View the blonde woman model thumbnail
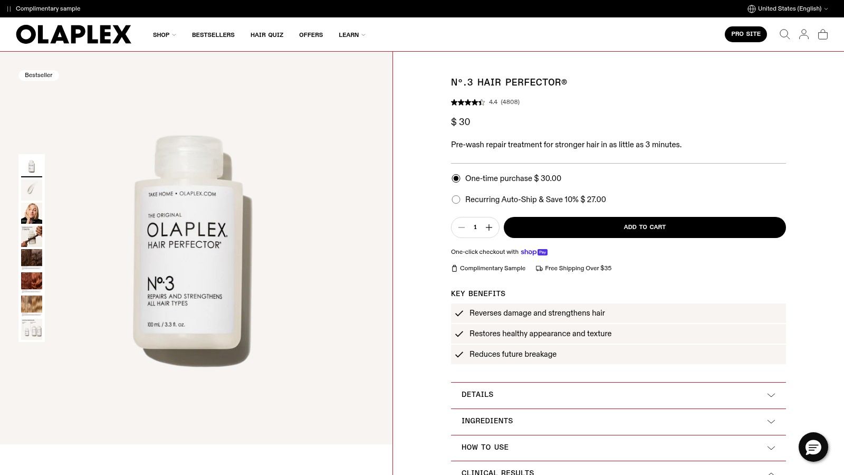The width and height of the screenshot is (844, 475). (32, 213)
